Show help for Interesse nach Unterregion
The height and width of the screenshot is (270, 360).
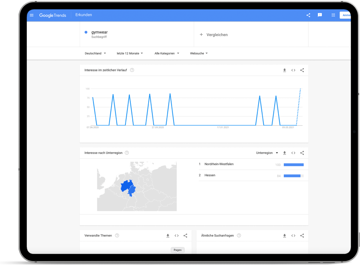tap(127, 153)
